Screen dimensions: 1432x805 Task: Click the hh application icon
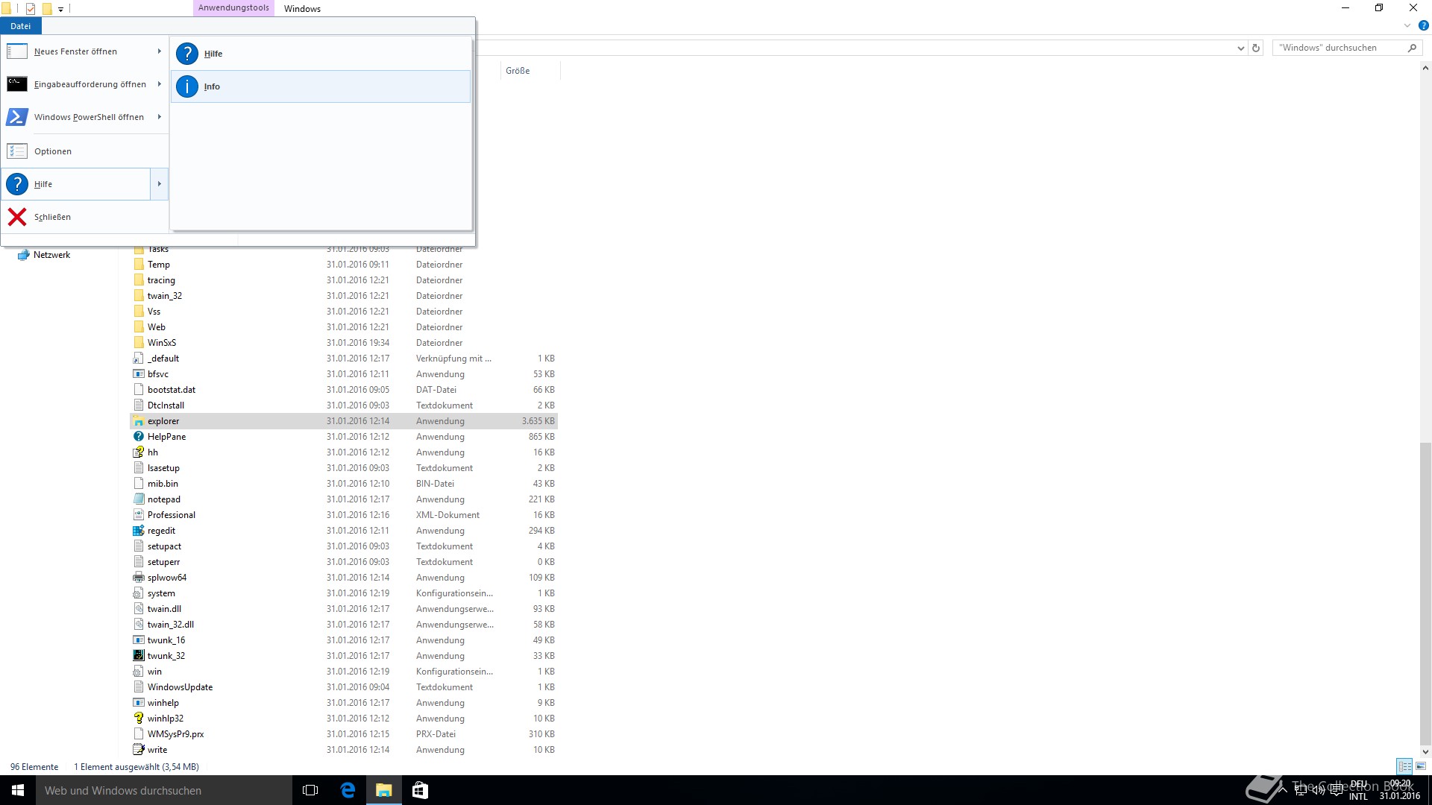(x=139, y=452)
